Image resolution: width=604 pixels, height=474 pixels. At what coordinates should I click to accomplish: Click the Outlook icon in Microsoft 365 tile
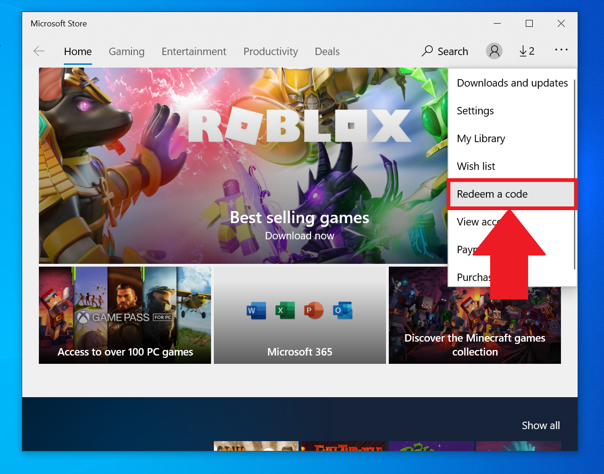(342, 311)
